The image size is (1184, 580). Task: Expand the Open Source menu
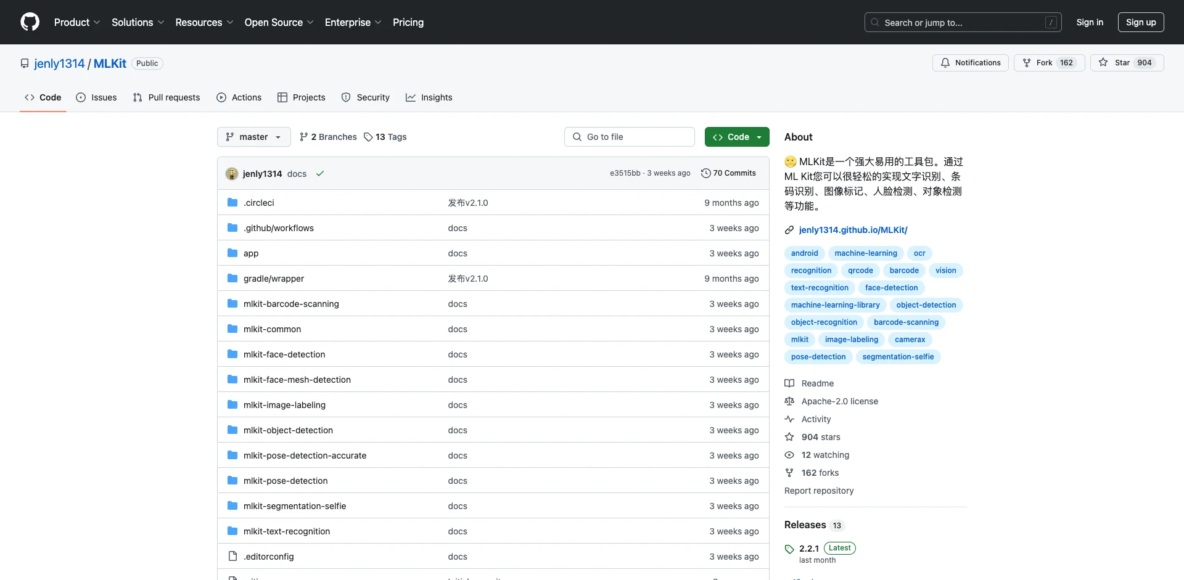coord(279,22)
